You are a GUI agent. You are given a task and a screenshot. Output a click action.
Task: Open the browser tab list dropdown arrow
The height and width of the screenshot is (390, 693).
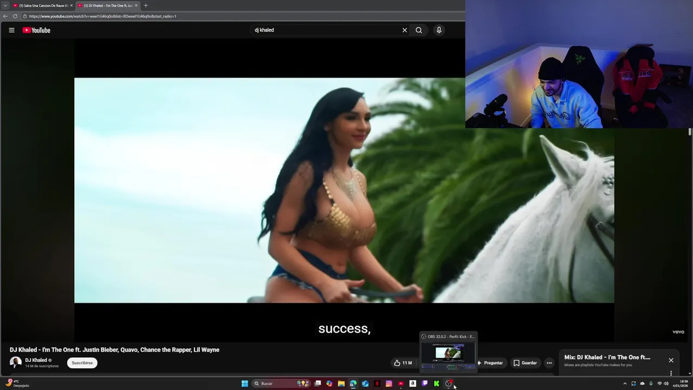[x=5, y=5]
